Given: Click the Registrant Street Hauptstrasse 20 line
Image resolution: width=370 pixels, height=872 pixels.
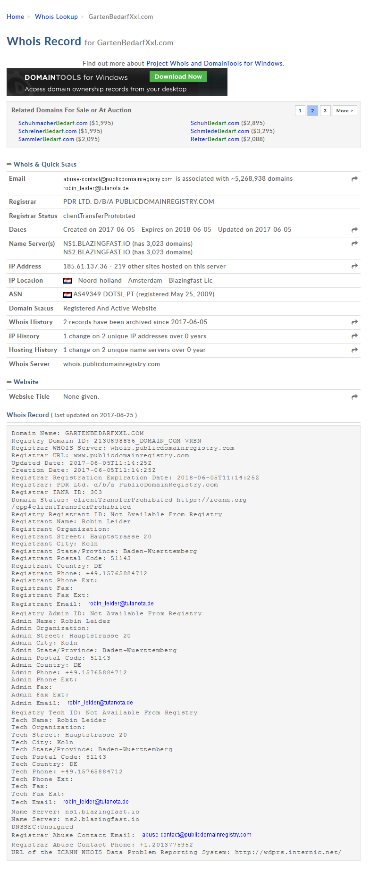Looking at the screenshot, I should [82, 537].
